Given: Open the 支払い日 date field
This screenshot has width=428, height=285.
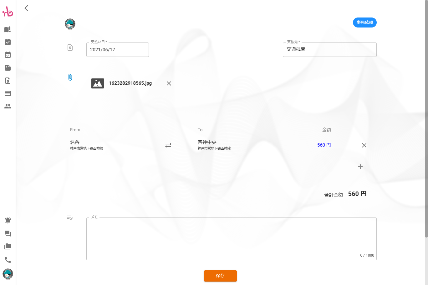Looking at the screenshot, I should pos(117,50).
